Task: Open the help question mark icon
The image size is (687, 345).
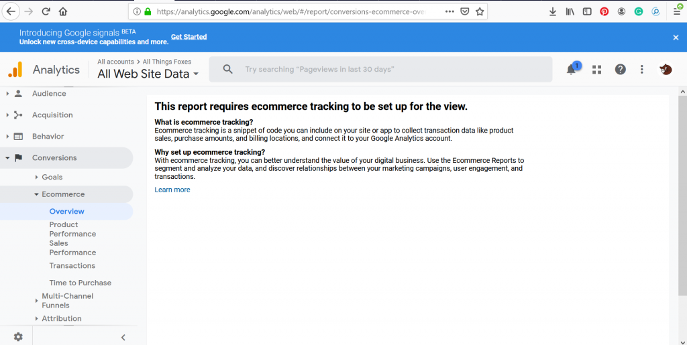Action: (620, 69)
